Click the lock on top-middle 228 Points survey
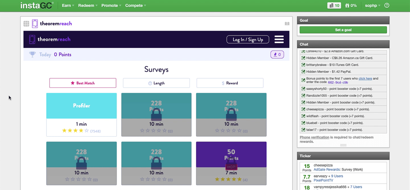410x190 pixels. pos(156,115)
